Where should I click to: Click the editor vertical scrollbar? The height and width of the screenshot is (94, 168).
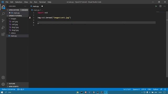[x=167, y=44]
